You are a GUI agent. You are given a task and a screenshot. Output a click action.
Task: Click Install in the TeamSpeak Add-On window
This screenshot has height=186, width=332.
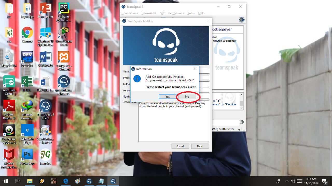coord(180,146)
